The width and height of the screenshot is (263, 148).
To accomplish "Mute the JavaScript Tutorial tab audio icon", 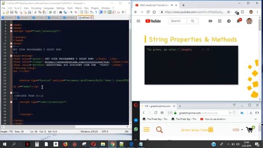I will pos(172,5).
